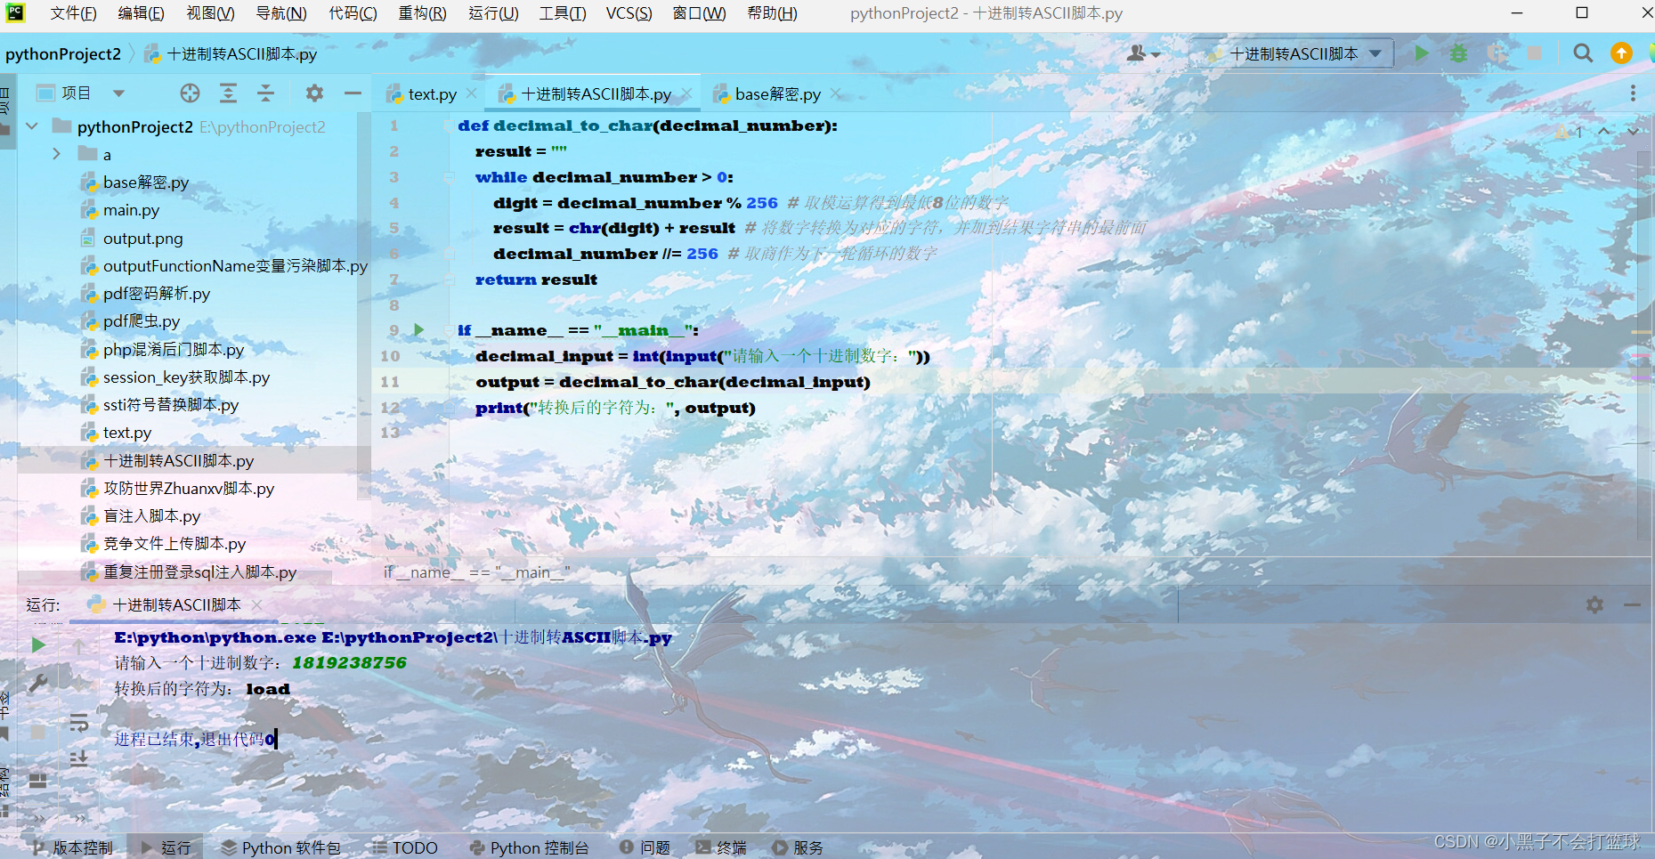Close the 十进制转ASCII脚本 run tab
Screen dimensions: 1655x859
[257, 605]
